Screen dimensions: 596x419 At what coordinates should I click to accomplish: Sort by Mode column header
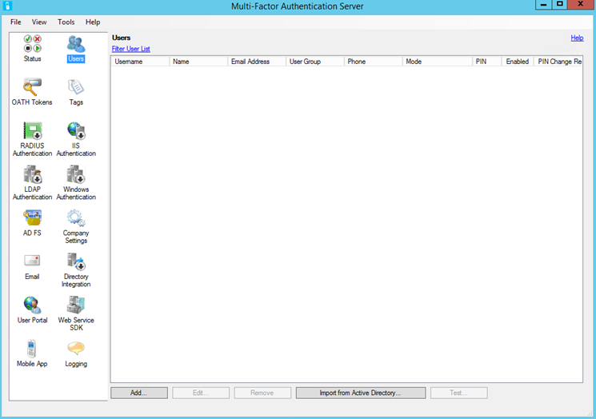pyautogui.click(x=437, y=62)
